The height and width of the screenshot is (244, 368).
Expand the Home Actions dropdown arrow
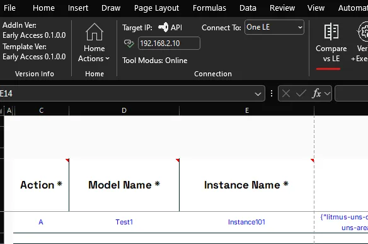click(108, 59)
